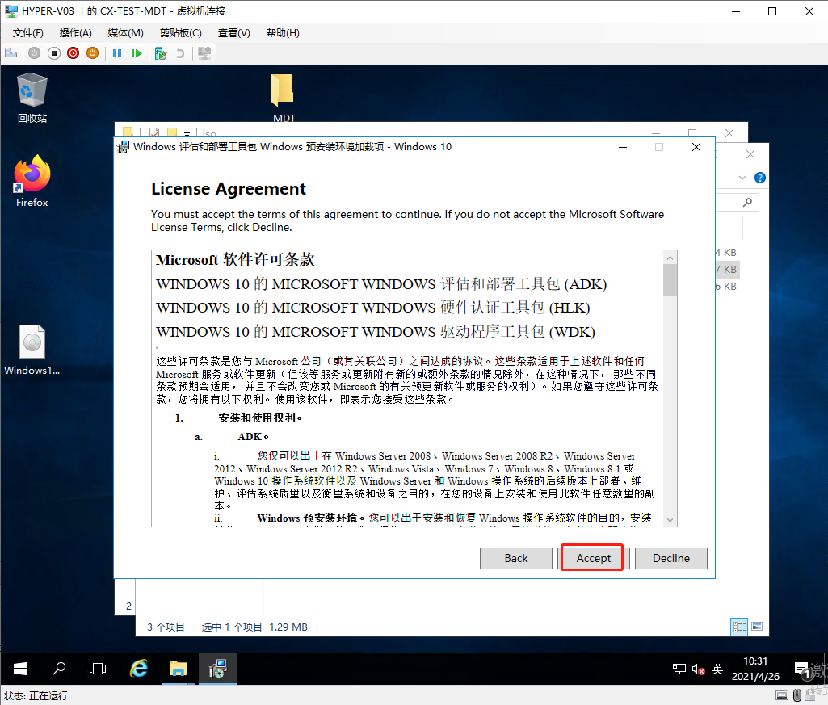This screenshot has width=828, height=705.
Task: Create a checkpoint using the toolbar icon
Action: coord(162,52)
